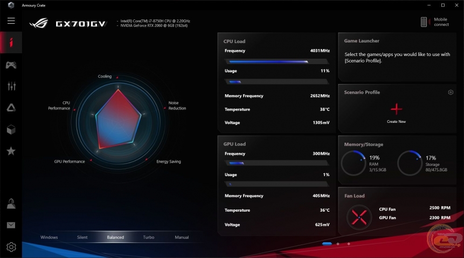
Task: Click the CPU Performance label
Action: [59, 106]
